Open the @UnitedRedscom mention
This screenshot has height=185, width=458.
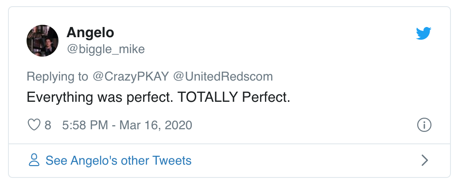point(223,77)
